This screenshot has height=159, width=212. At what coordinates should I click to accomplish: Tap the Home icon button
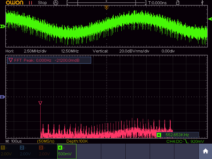point(205,151)
